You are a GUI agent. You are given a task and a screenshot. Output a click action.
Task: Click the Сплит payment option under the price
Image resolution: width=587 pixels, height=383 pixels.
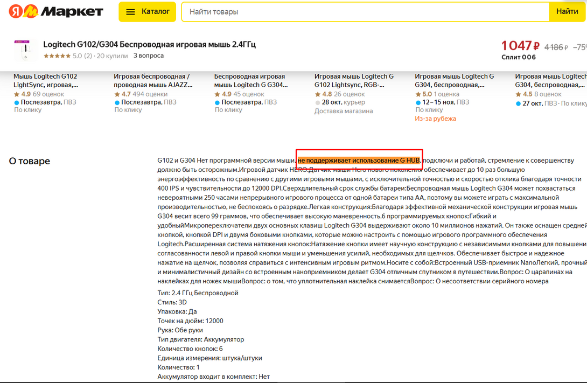tap(518, 57)
